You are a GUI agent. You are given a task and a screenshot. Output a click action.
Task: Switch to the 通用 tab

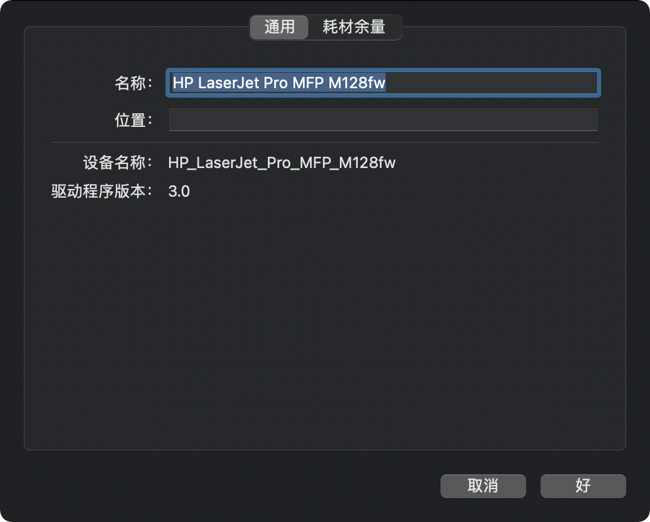tap(279, 27)
